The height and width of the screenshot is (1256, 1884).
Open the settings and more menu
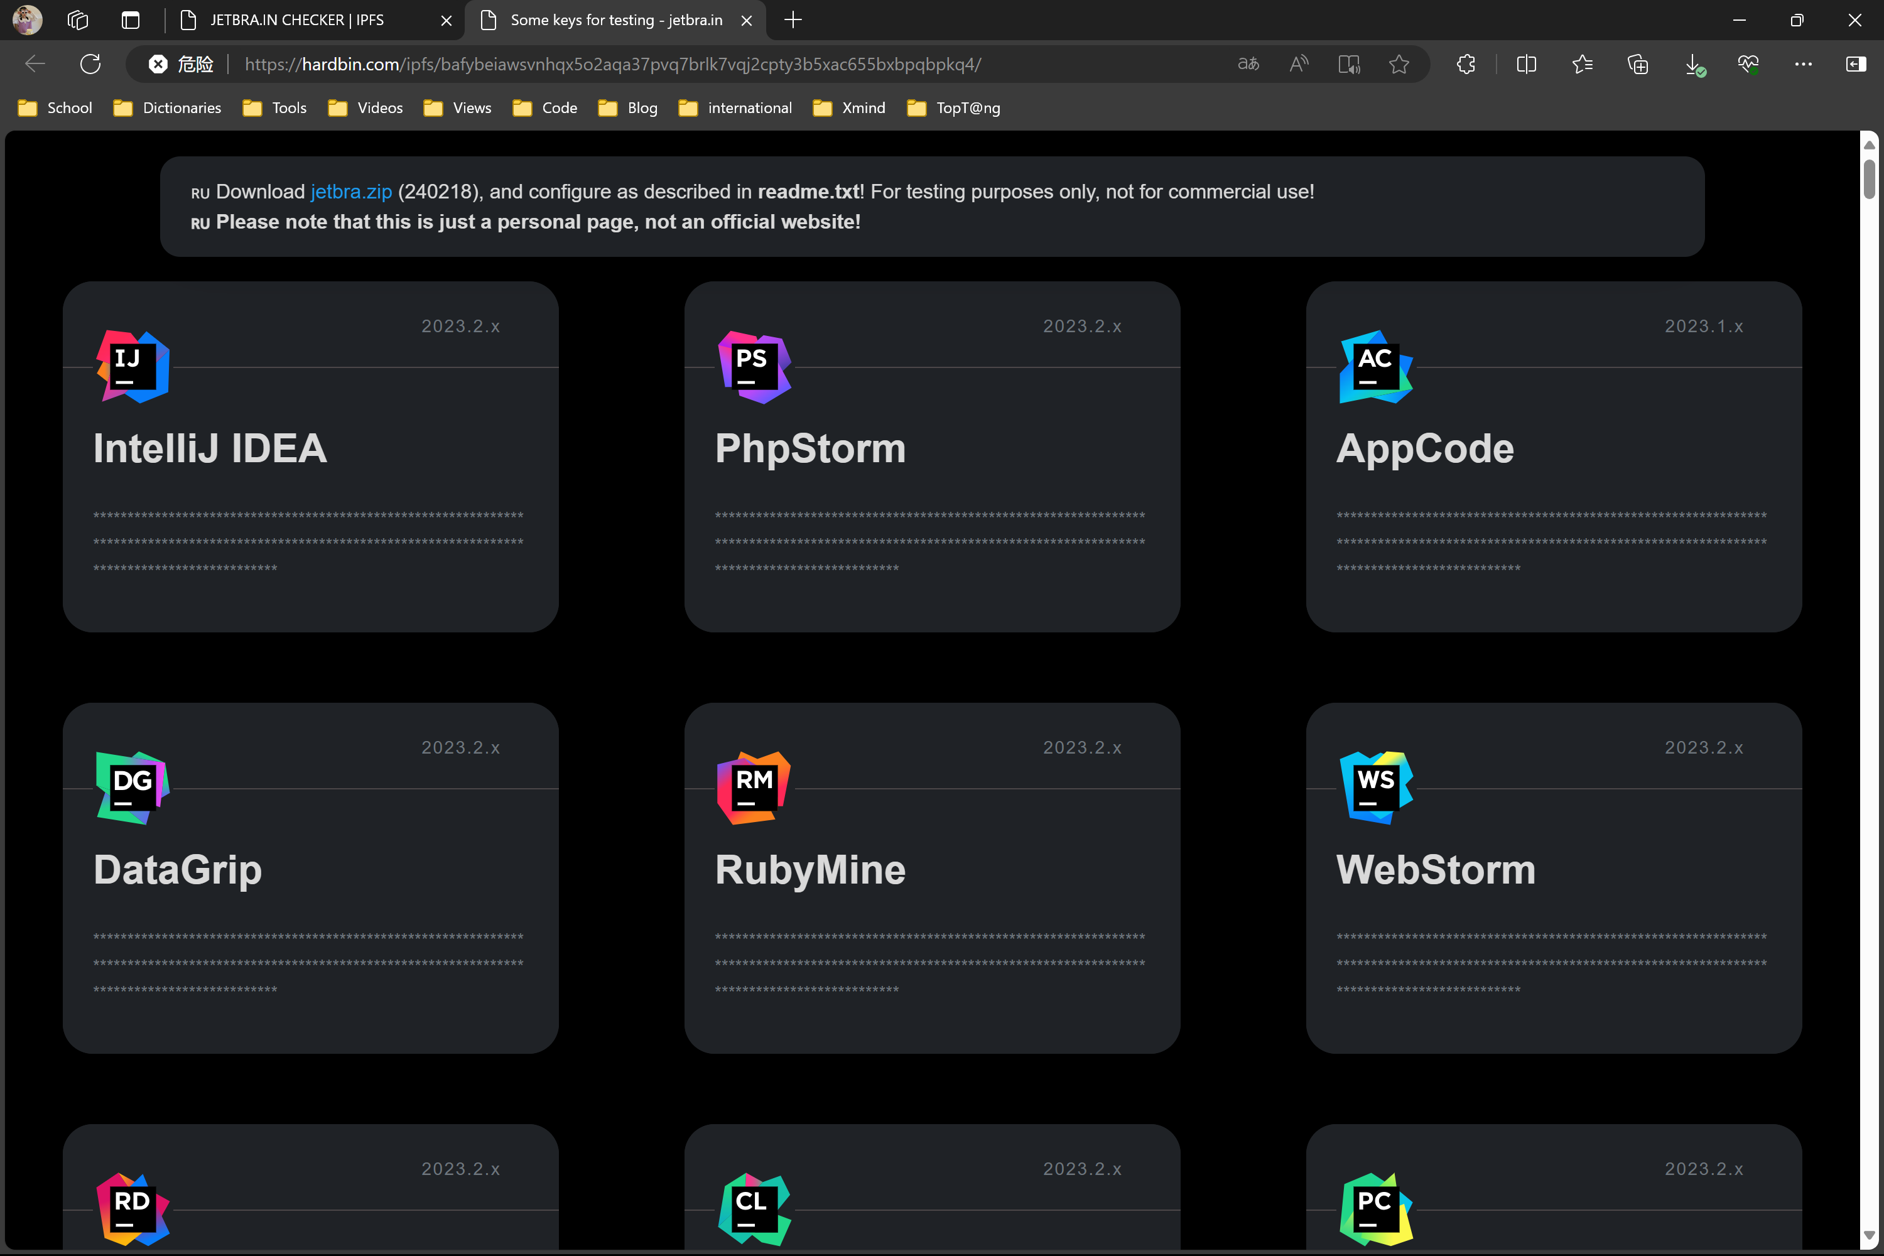[x=1803, y=64]
